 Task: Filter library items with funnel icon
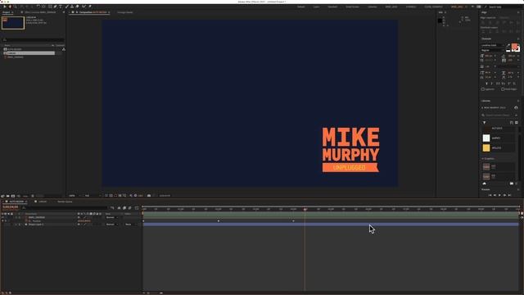tap(484, 123)
